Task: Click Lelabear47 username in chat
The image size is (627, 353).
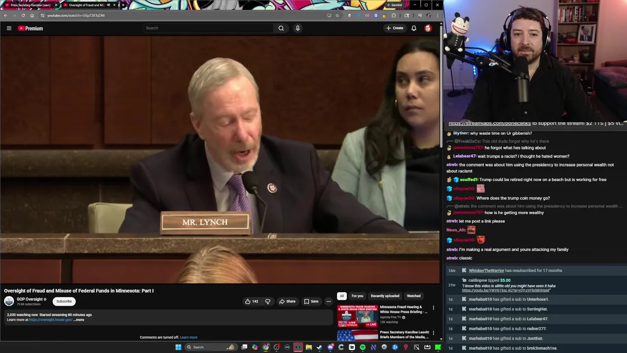Action: point(464,156)
